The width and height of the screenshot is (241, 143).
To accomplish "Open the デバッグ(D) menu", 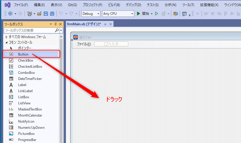I will coord(133,5).
